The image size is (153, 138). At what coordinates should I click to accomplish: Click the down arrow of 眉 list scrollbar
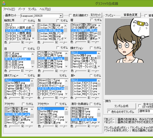99,38
